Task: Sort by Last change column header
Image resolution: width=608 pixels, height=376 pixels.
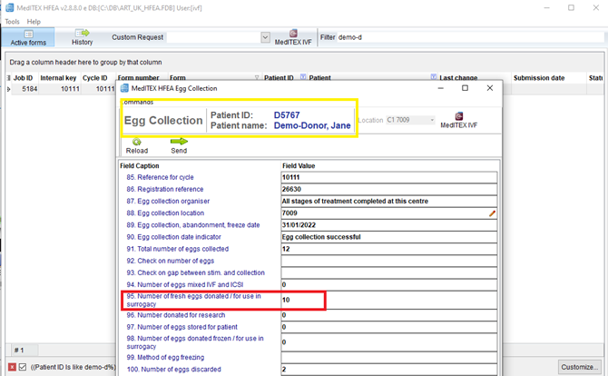Action: coord(458,78)
